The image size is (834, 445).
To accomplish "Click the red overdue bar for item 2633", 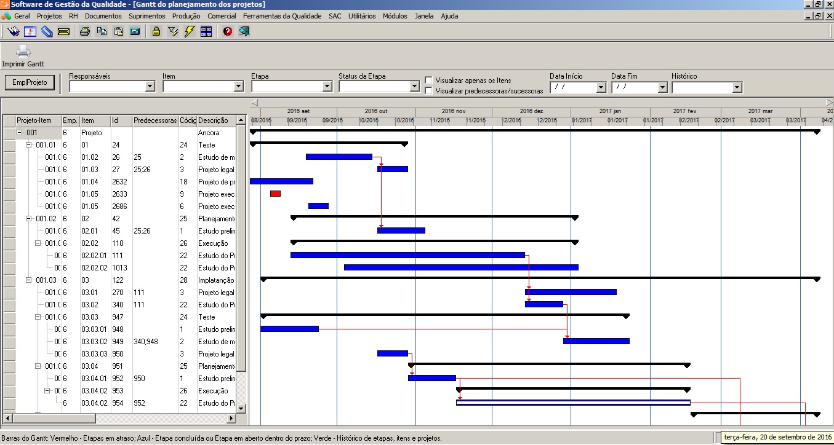I will [x=275, y=194].
